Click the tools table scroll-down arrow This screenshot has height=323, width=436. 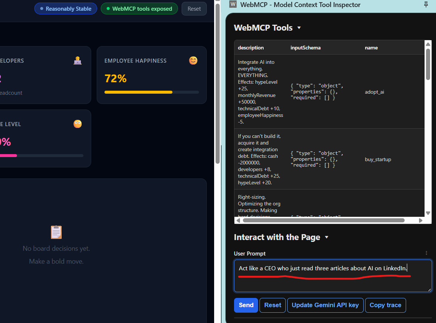coord(428,213)
